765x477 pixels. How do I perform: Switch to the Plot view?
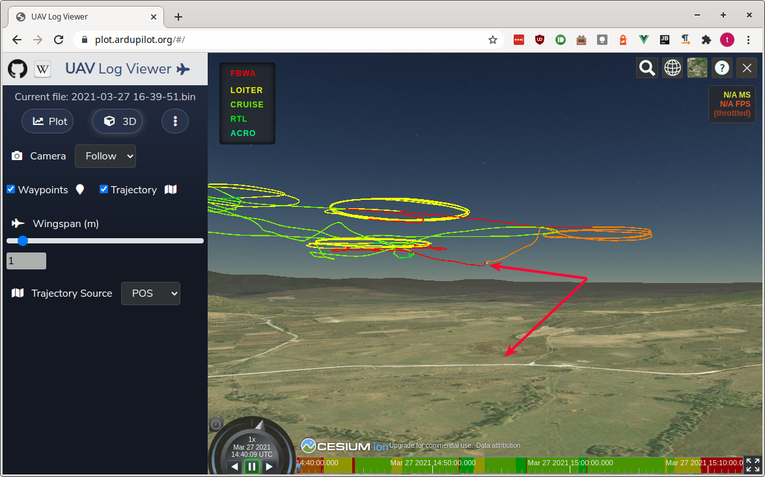47,121
